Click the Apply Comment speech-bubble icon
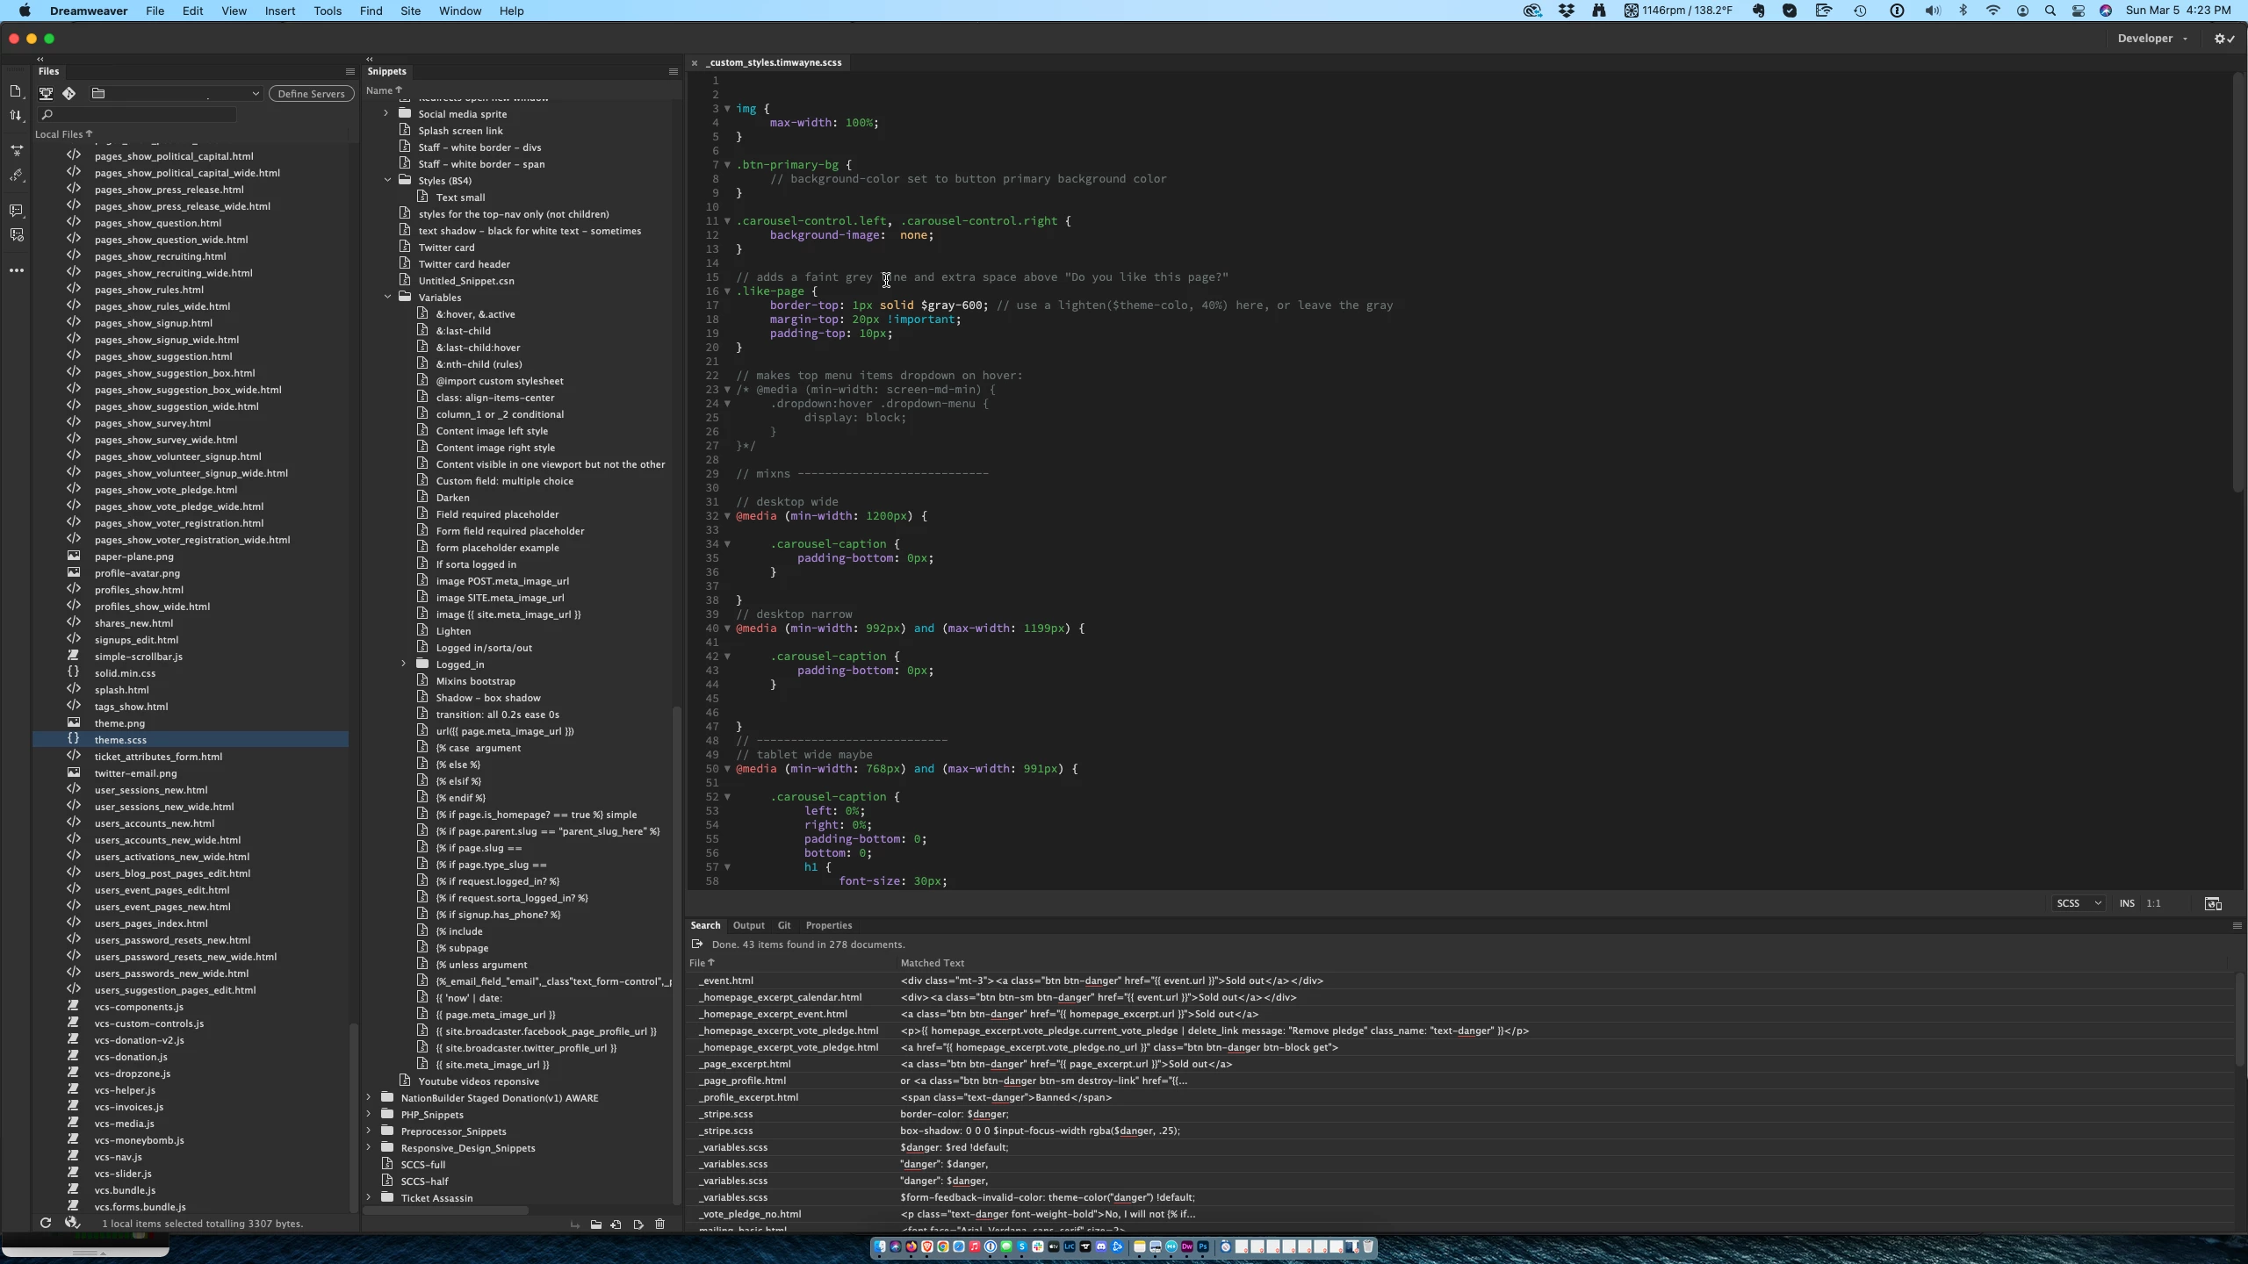This screenshot has height=1264, width=2248. [16, 211]
